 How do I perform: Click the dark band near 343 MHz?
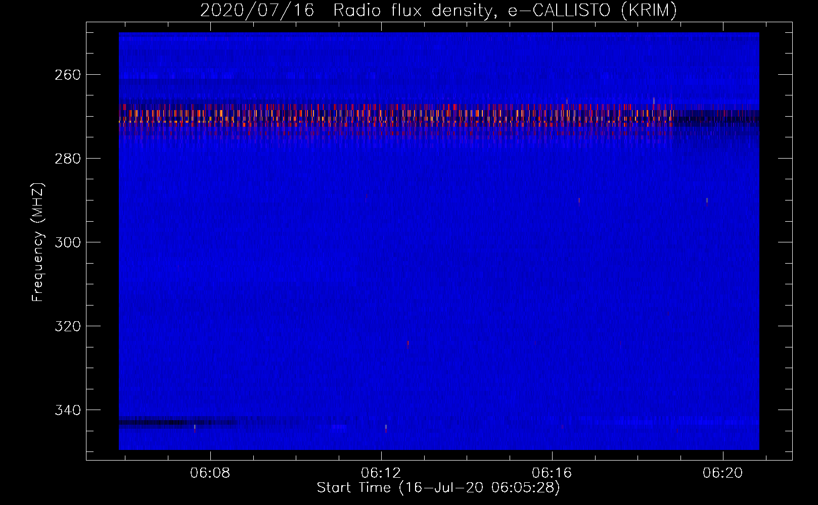(178, 423)
